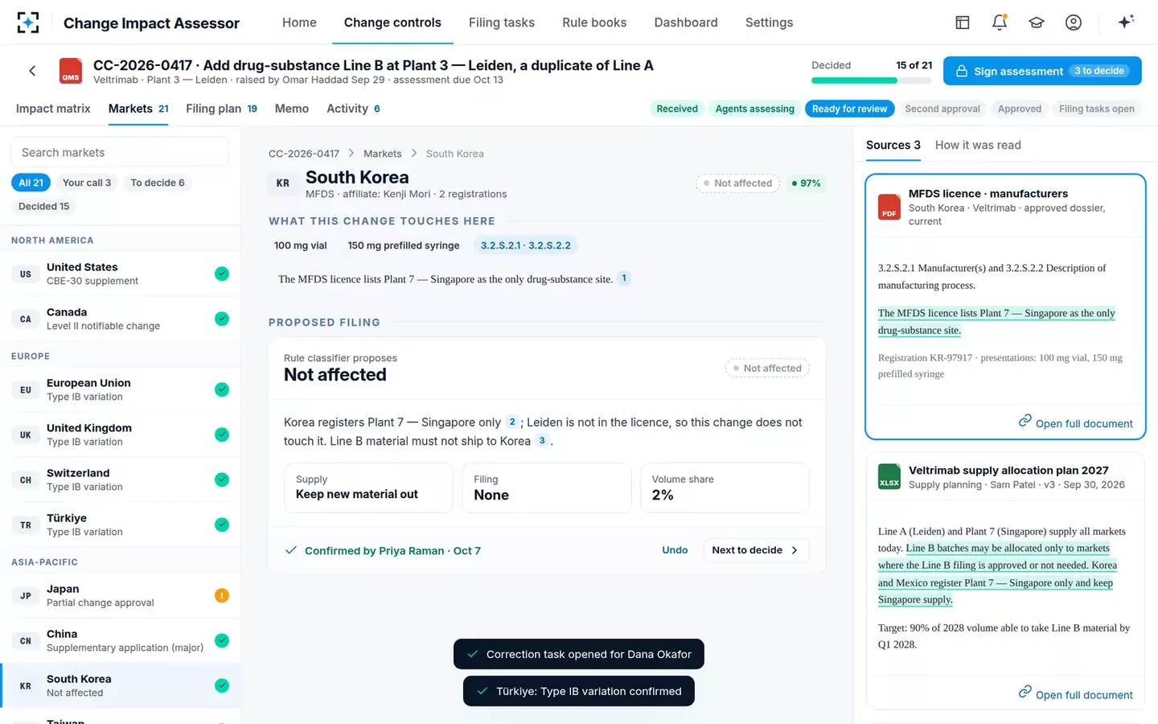Click the Change Impact Assessor logo icon
The width and height of the screenshot is (1158, 724).
tap(28, 23)
